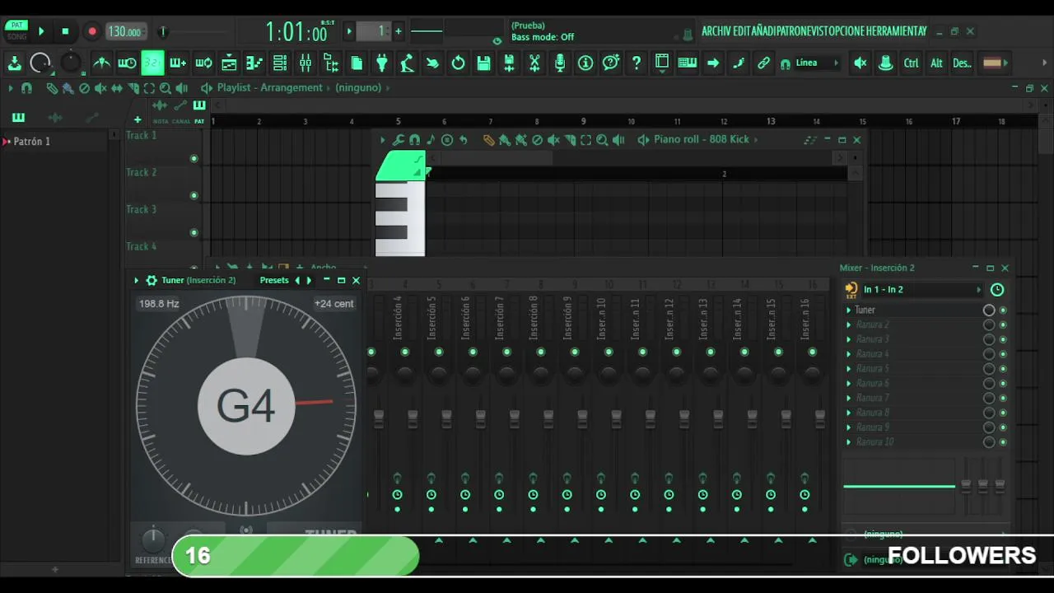Open the Piano roll view button in main toolbar

[254, 63]
